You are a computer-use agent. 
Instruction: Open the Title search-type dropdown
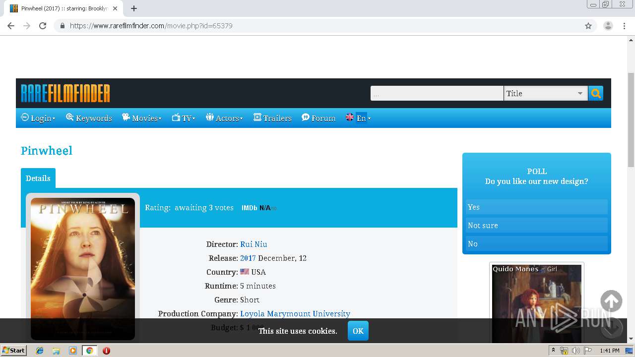point(545,93)
